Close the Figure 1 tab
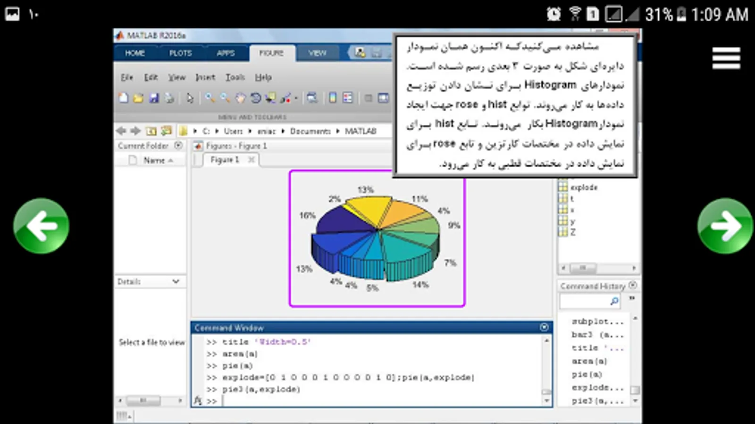The height and width of the screenshot is (424, 755). click(252, 160)
